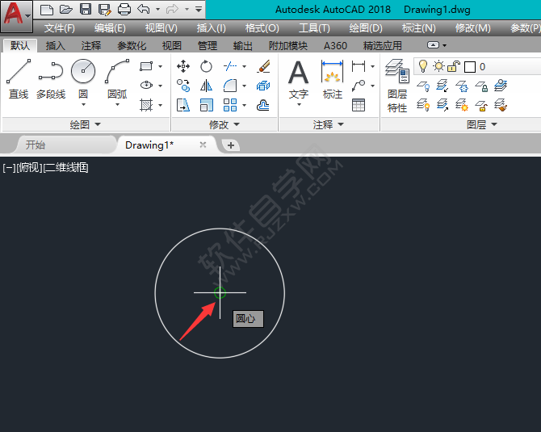Select the Text (文字) tool
The width and height of the screenshot is (541, 432).
(299, 80)
